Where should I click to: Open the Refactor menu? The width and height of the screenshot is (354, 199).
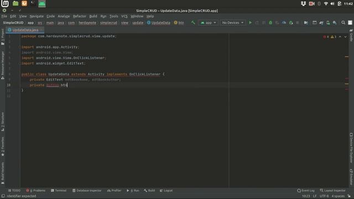pos(80,16)
